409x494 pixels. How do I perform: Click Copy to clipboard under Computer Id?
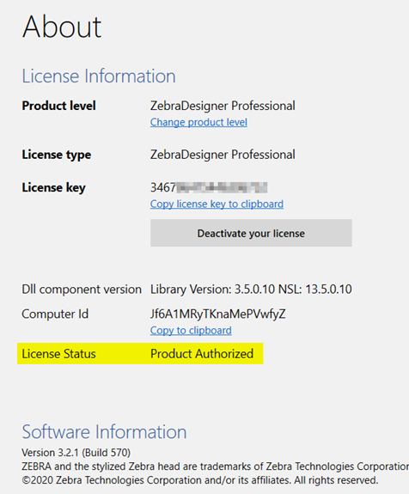(191, 331)
